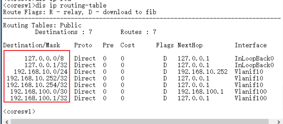This screenshot has height=124, width=283.
Task: Click the Proto column header
Action: (83, 45)
